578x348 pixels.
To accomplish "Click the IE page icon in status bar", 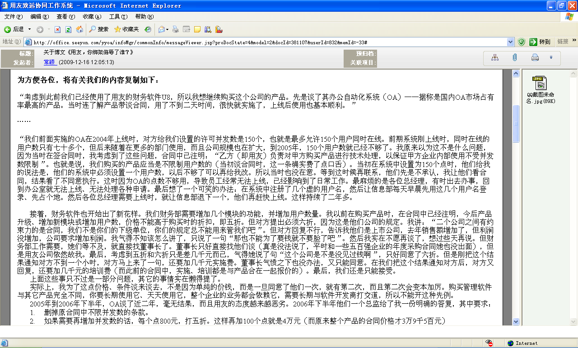I will 4,343.
